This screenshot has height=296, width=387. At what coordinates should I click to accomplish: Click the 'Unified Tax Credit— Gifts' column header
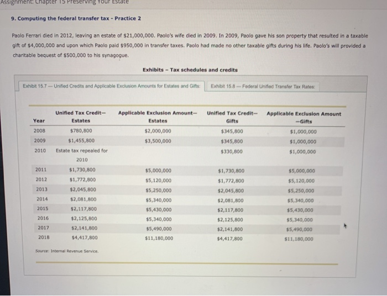tap(232, 117)
